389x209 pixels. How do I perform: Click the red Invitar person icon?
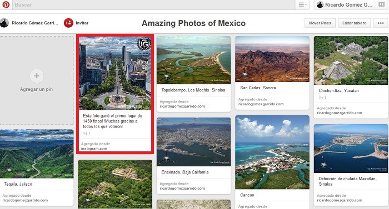click(68, 23)
